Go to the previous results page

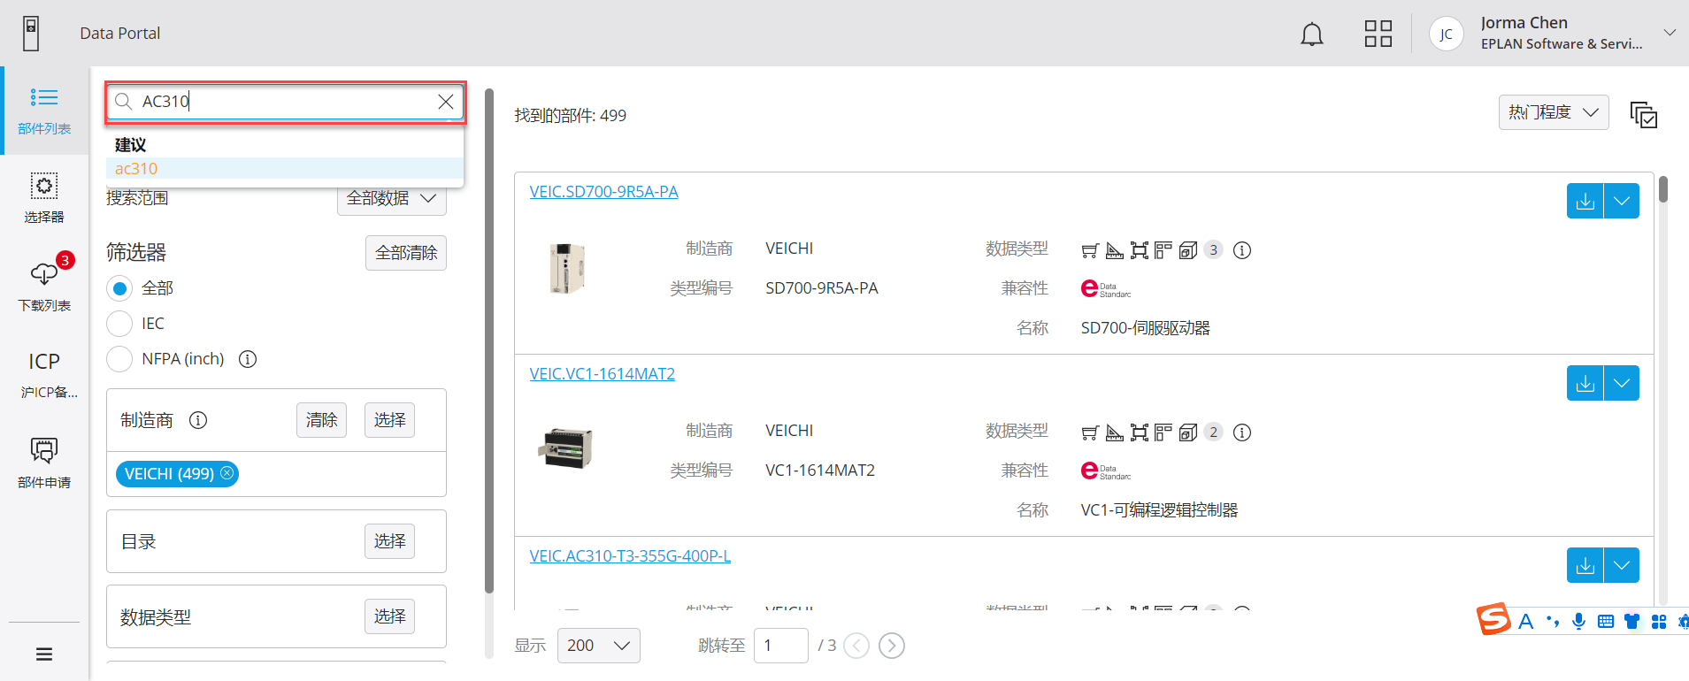click(856, 646)
